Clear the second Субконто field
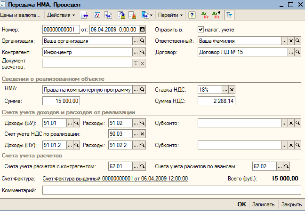Screen dimensions: 305x211 click(x=291, y=145)
